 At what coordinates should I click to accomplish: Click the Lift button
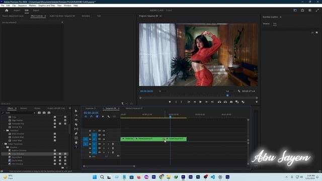tap(219, 102)
